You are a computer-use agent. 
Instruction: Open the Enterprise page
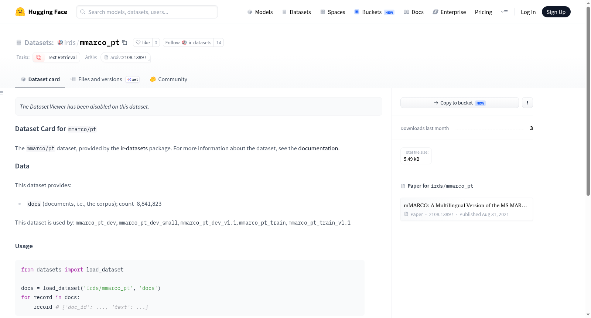pyautogui.click(x=449, y=12)
